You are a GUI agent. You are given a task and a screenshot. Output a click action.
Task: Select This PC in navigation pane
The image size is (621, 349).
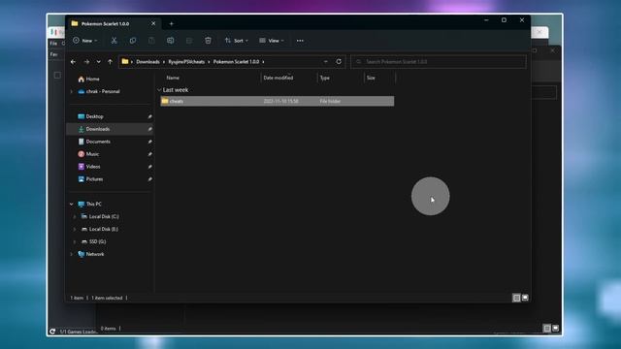coord(90,205)
